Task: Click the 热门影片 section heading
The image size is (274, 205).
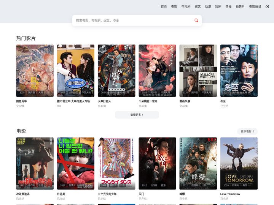Action: [26, 38]
